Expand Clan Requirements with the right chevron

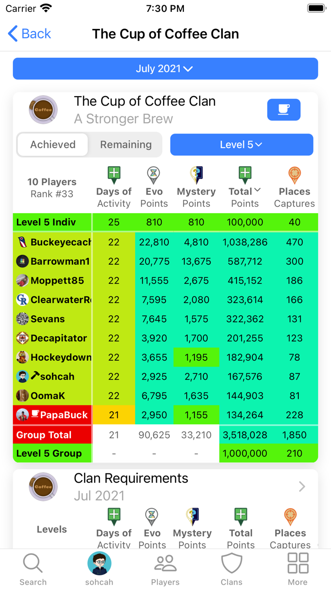[x=302, y=486]
